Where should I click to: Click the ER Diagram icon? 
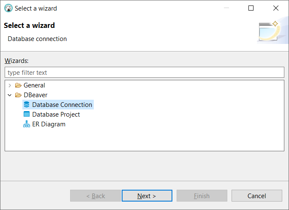27,124
